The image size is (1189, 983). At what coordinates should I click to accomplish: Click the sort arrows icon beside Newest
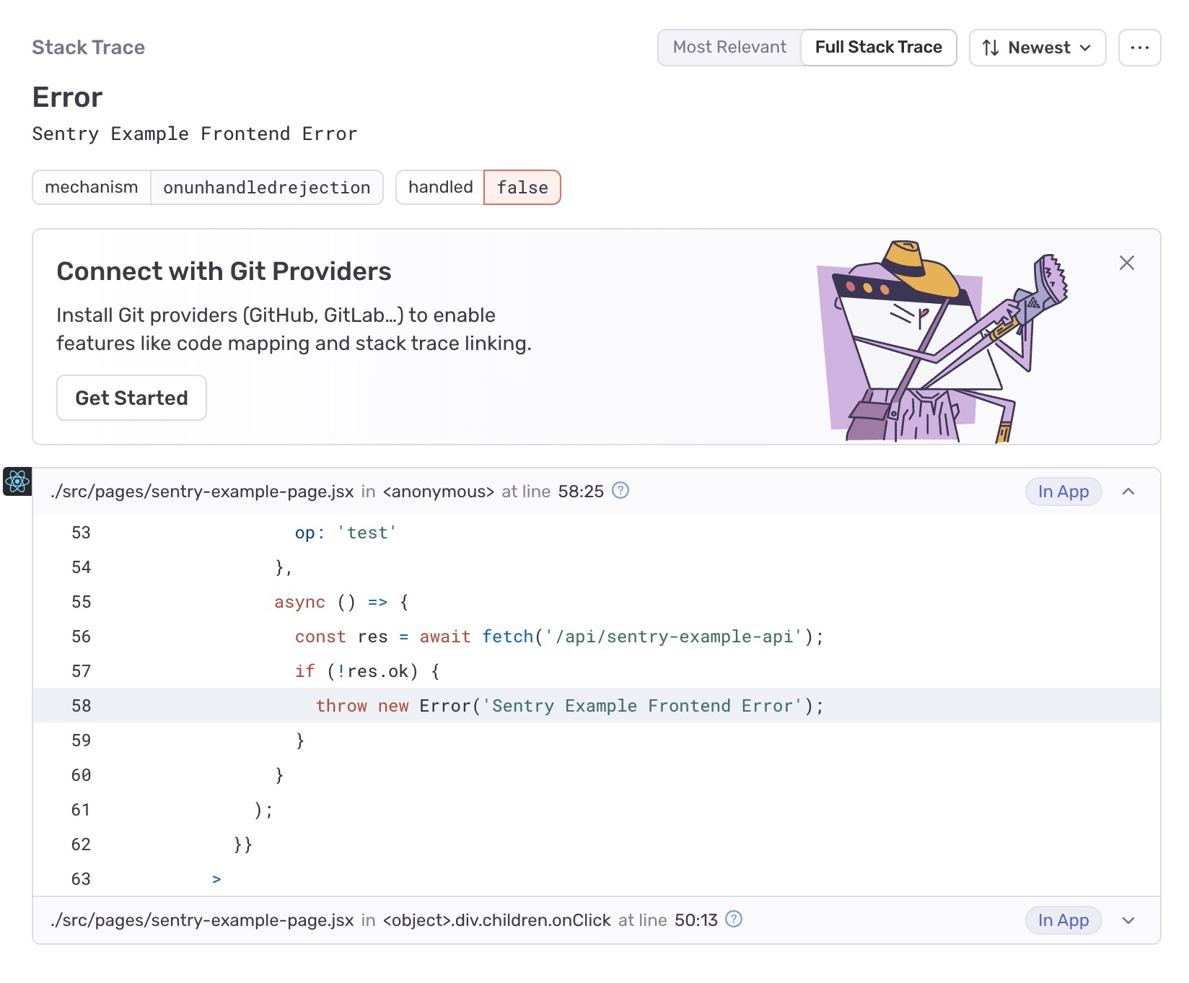[x=991, y=48]
